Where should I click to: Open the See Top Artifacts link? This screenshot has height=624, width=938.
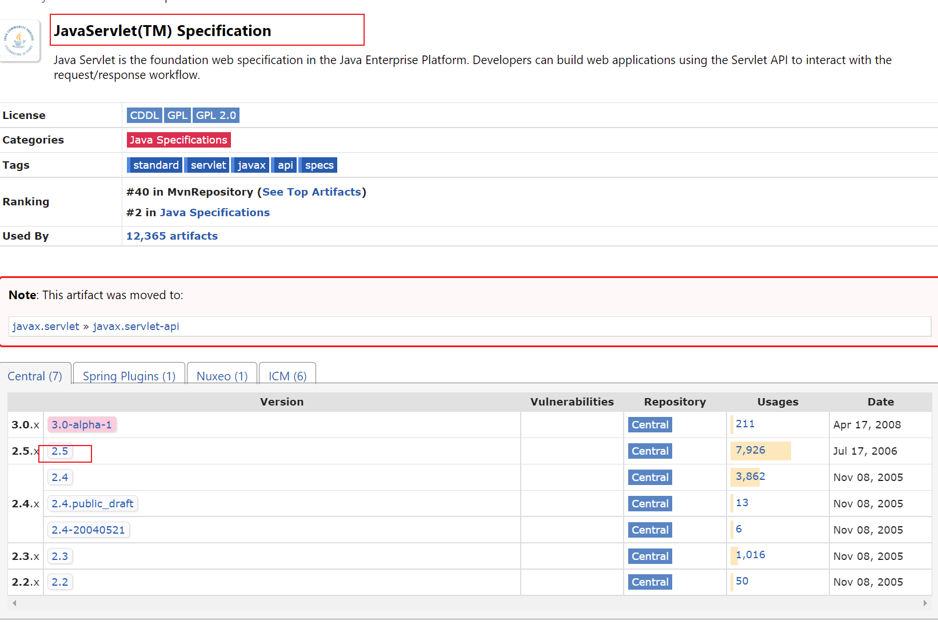pos(312,192)
